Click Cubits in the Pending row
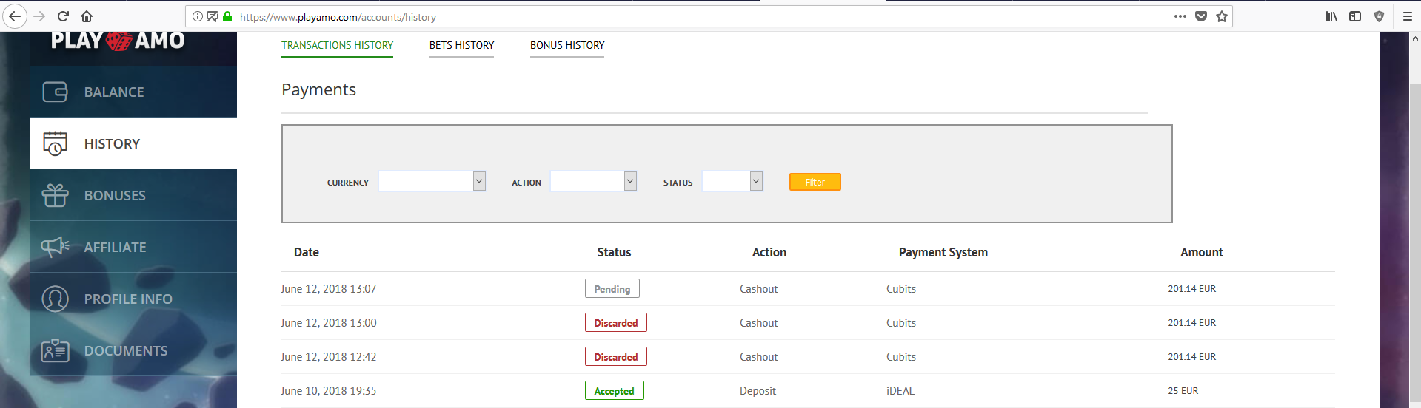 (901, 289)
